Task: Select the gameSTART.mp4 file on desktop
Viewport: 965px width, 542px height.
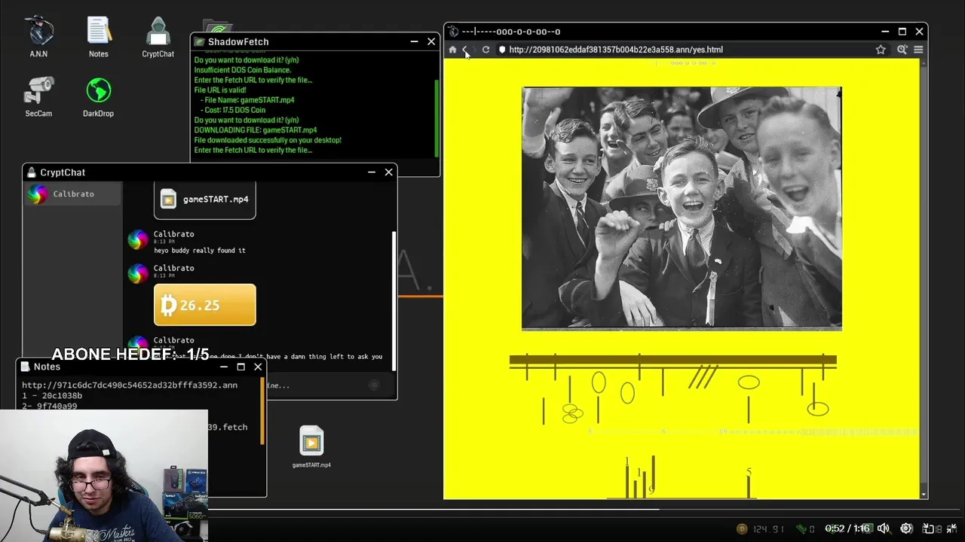Action: (x=311, y=447)
